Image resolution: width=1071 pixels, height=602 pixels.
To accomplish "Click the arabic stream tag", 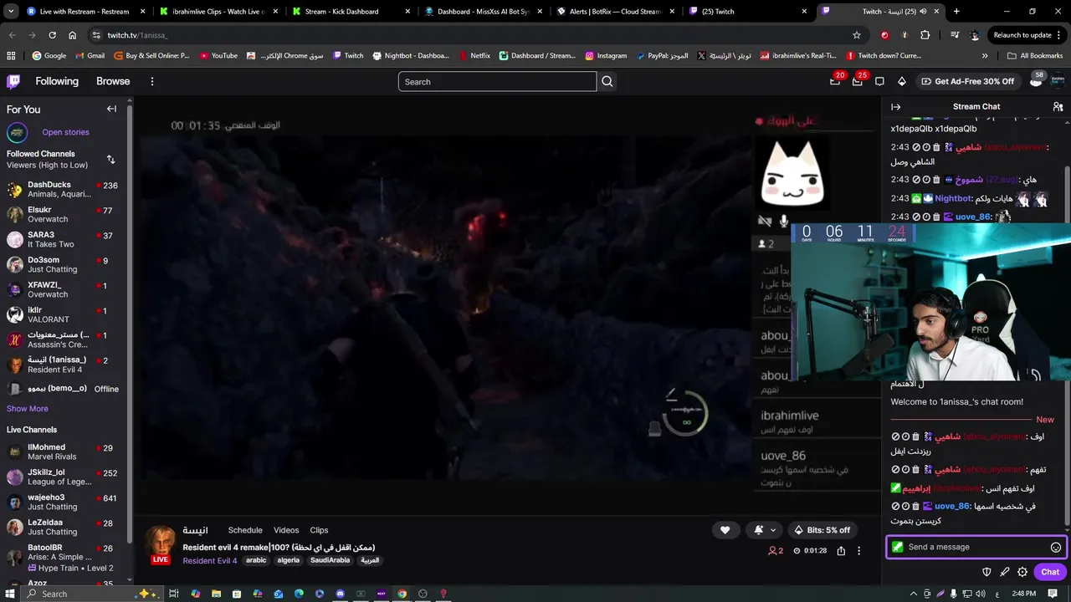I will click(256, 560).
